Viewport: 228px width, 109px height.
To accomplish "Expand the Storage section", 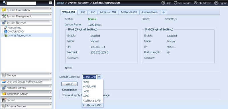I will (x=50, y=74).
